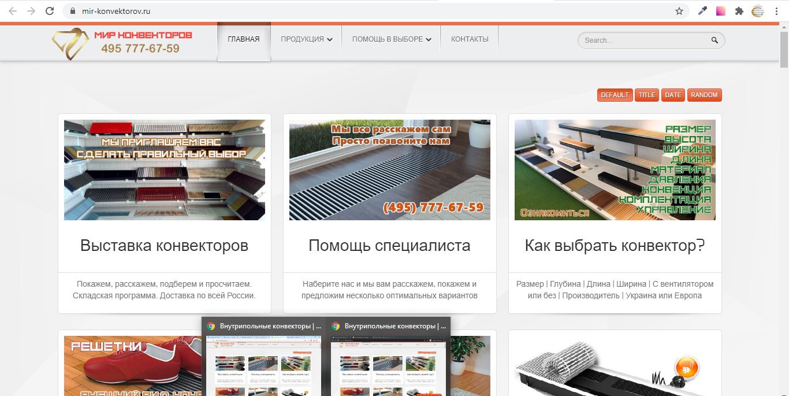Open the color picker eyedropper extension
This screenshot has height=396, width=789.
[702, 11]
